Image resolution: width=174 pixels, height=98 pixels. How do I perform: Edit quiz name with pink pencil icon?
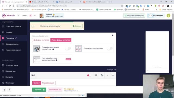point(31,16)
